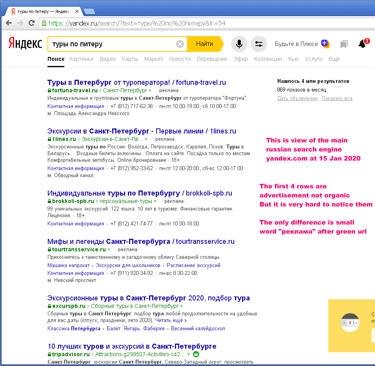Click the Яндекс logo

pyautogui.click(x=25, y=43)
